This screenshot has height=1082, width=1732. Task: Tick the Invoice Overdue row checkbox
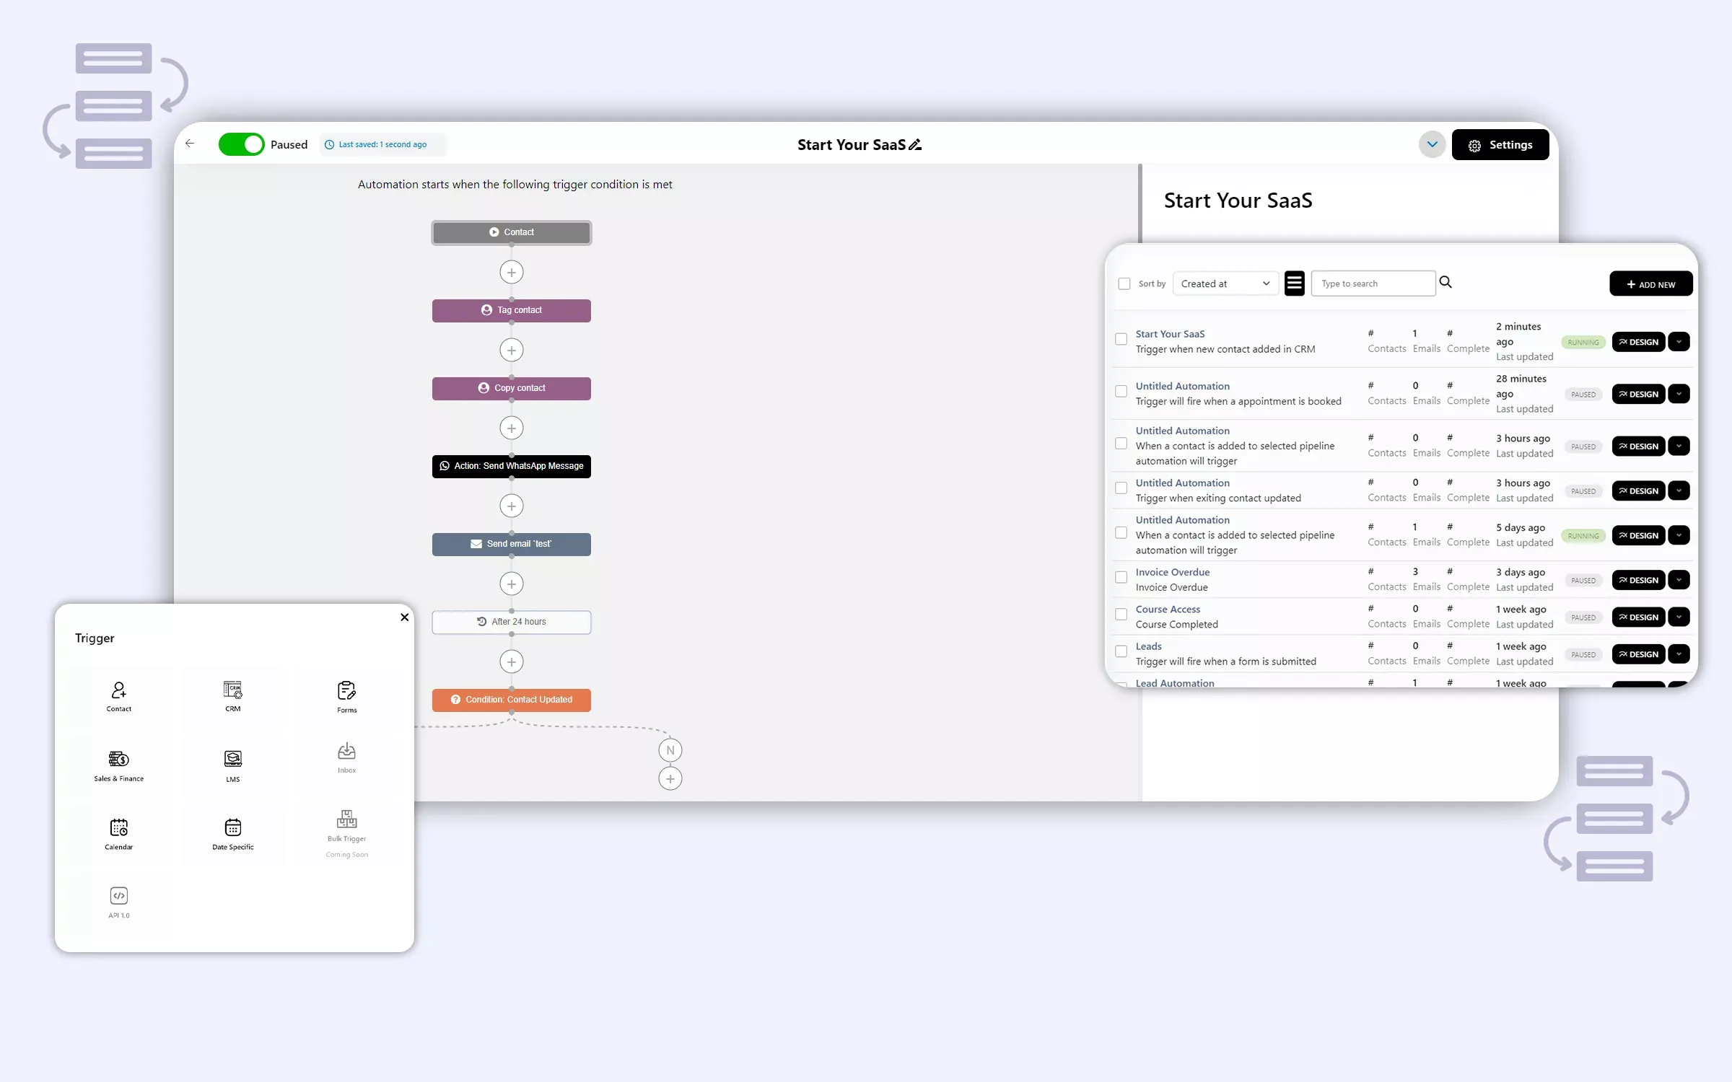tap(1121, 577)
